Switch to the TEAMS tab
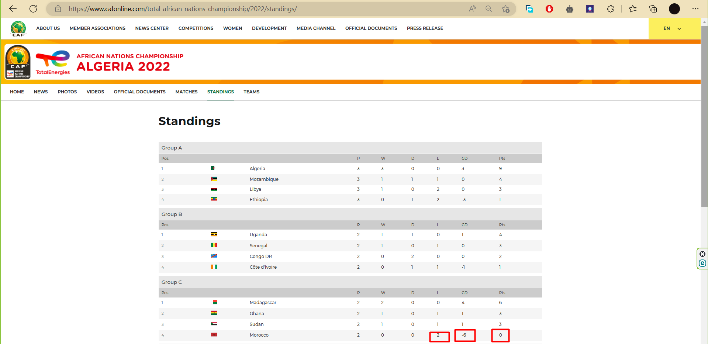The image size is (708, 344). pos(251,92)
